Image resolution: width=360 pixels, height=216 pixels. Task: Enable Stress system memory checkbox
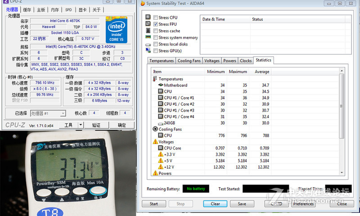click(x=156, y=38)
